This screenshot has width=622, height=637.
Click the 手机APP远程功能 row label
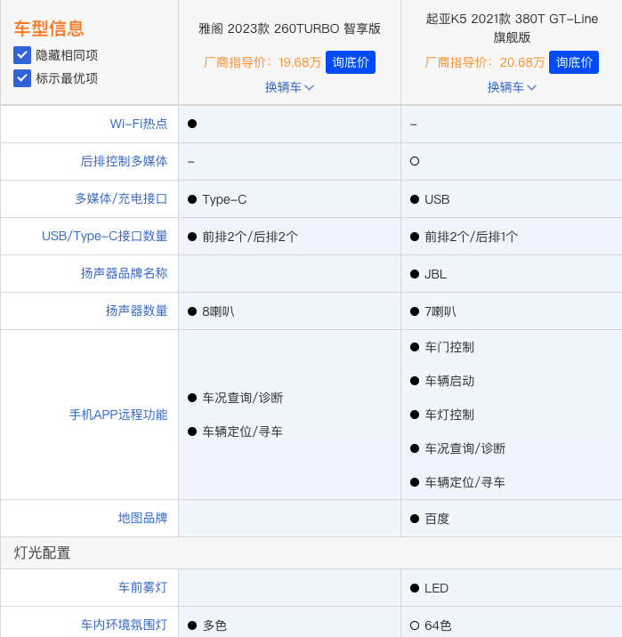118,415
